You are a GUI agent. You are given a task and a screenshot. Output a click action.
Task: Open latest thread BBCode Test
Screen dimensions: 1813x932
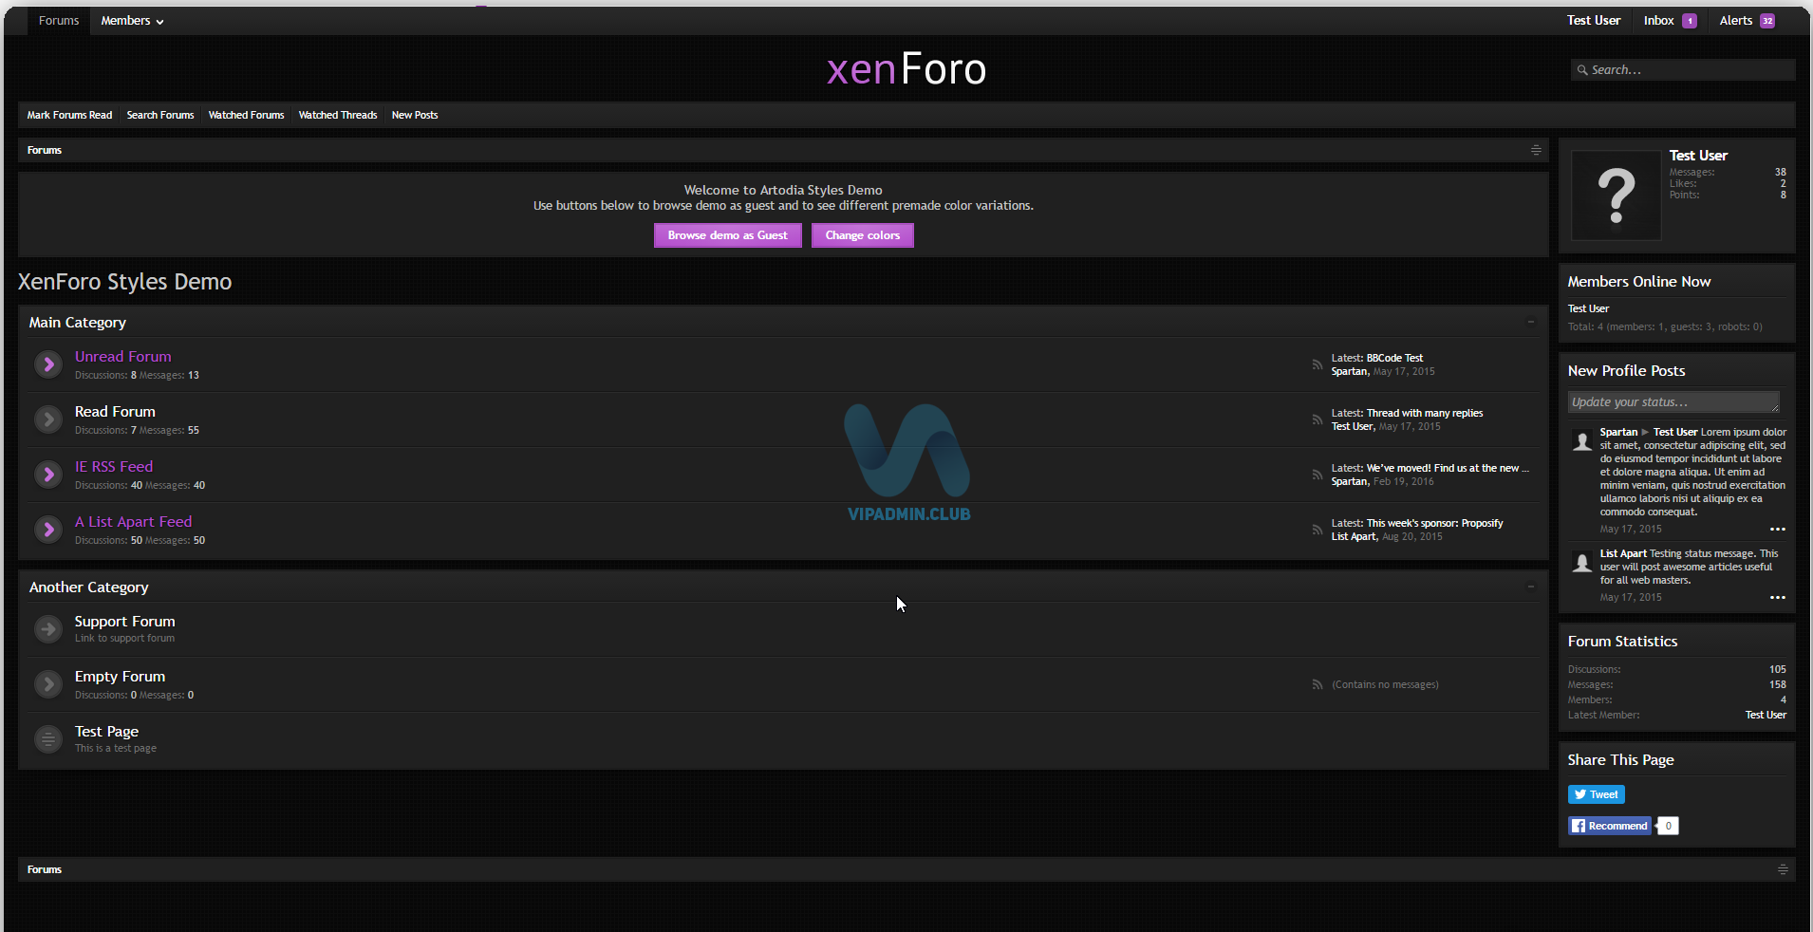coord(1394,358)
